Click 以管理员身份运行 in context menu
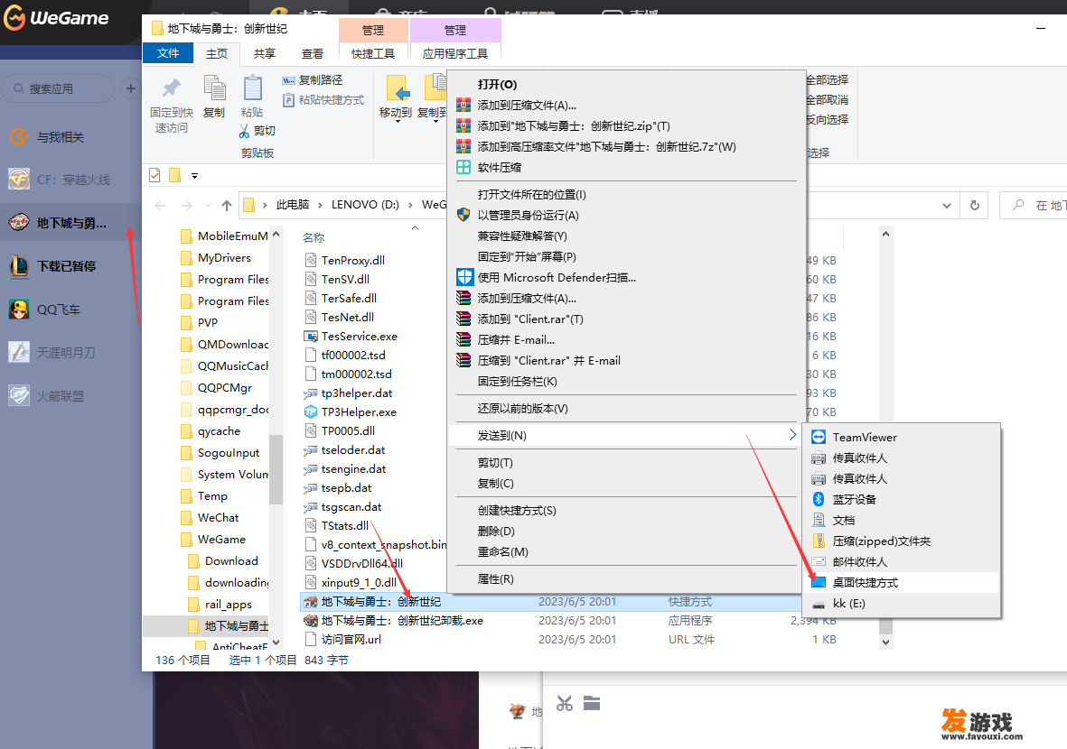The width and height of the screenshot is (1067, 749). coord(626,216)
